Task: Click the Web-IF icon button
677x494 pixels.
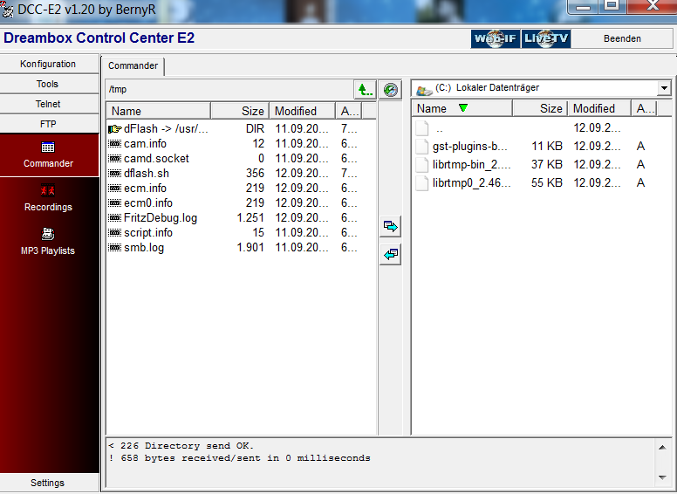Action: (496, 38)
